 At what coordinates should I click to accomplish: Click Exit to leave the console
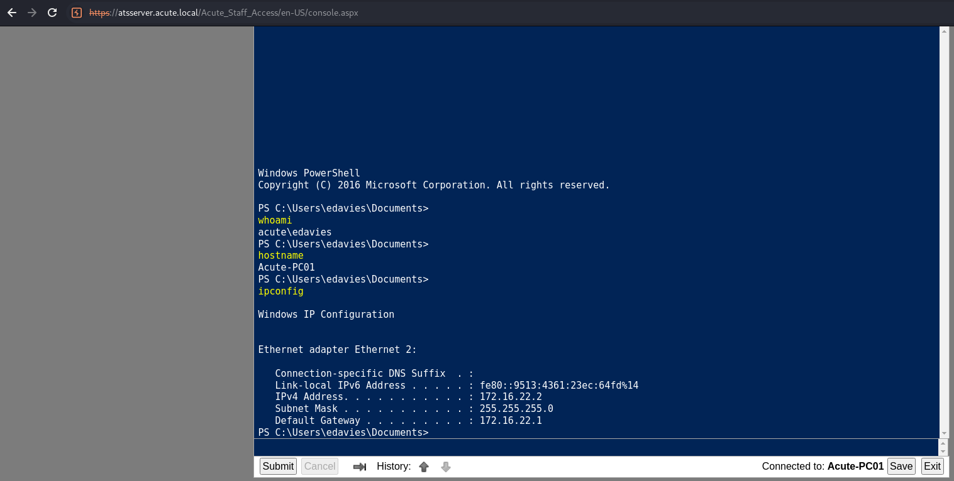(x=932, y=466)
